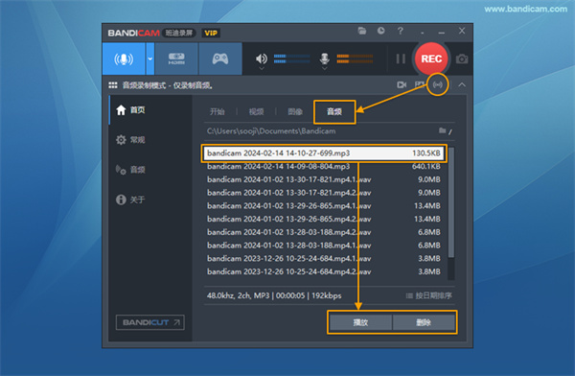Open the output folder icon in title bar

(362, 31)
